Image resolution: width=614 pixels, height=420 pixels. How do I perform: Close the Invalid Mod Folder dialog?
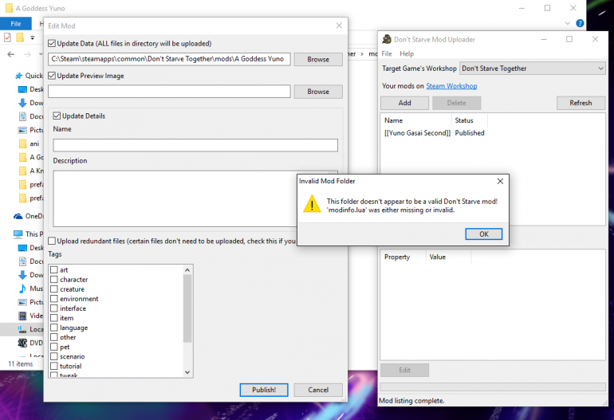(x=500, y=181)
